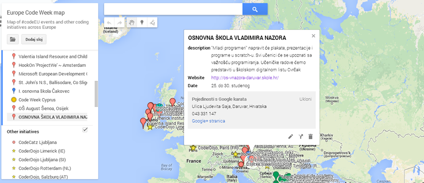This screenshot has width=424, height=183.
Task: Click the phone number 043 331 147
Action: pos(204,114)
